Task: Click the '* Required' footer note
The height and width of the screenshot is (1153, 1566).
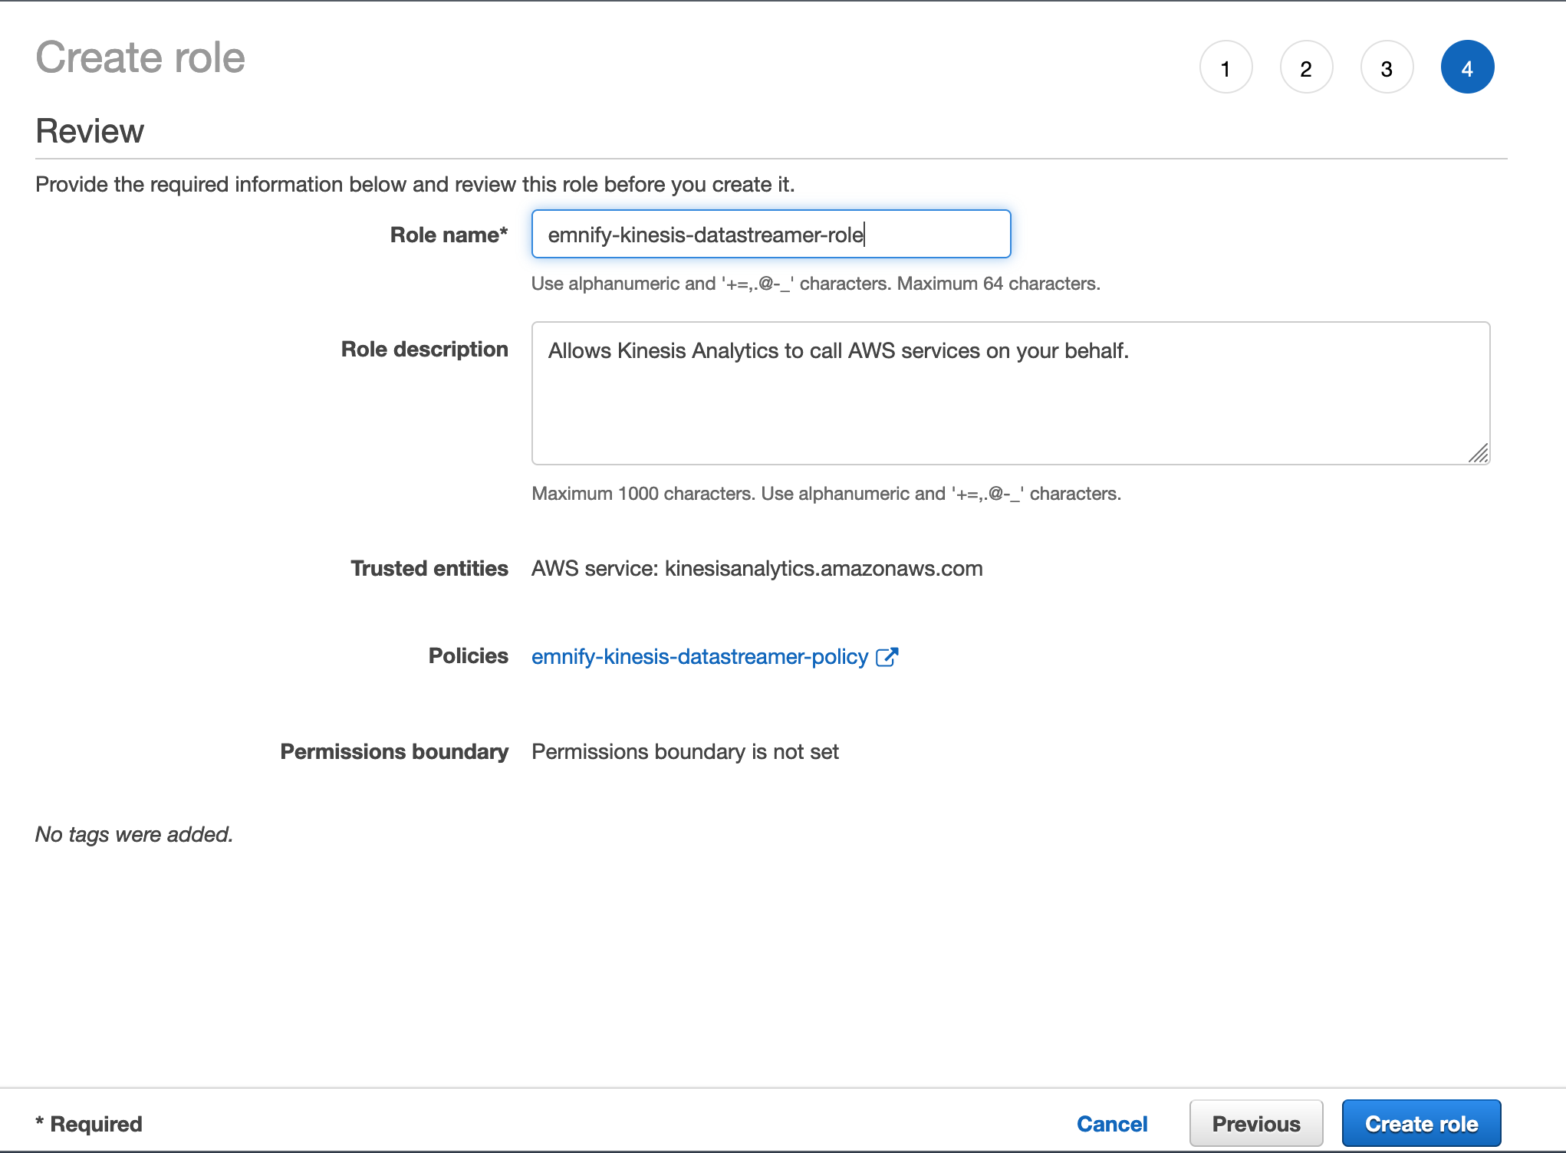Action: click(x=89, y=1124)
